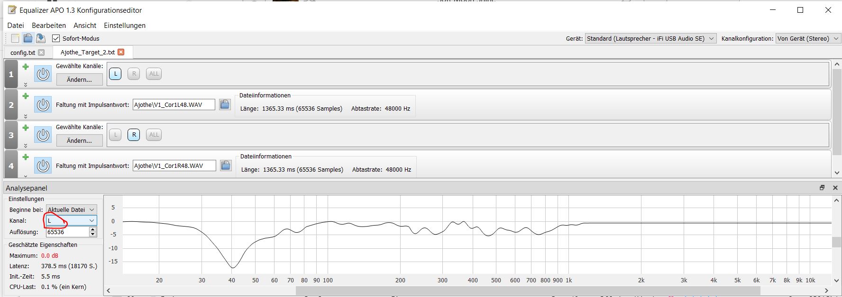
Task: Toggle the Sofort-Modus checkbox
Action: (56, 38)
